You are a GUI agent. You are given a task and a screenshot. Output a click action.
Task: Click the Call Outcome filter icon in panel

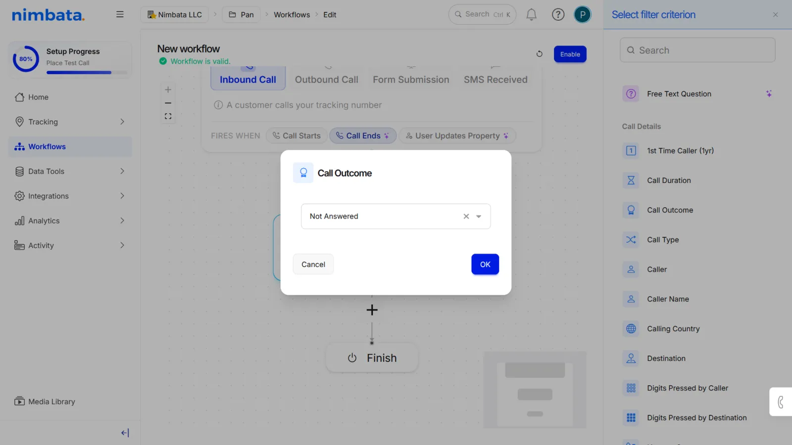[631, 210]
